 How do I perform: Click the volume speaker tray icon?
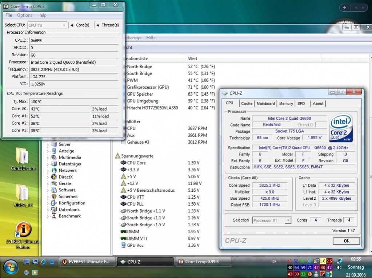(x=340, y=267)
